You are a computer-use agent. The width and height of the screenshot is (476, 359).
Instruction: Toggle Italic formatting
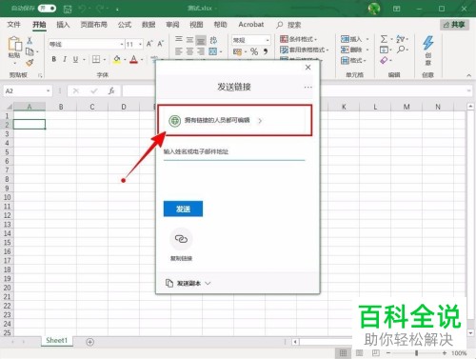[65, 59]
